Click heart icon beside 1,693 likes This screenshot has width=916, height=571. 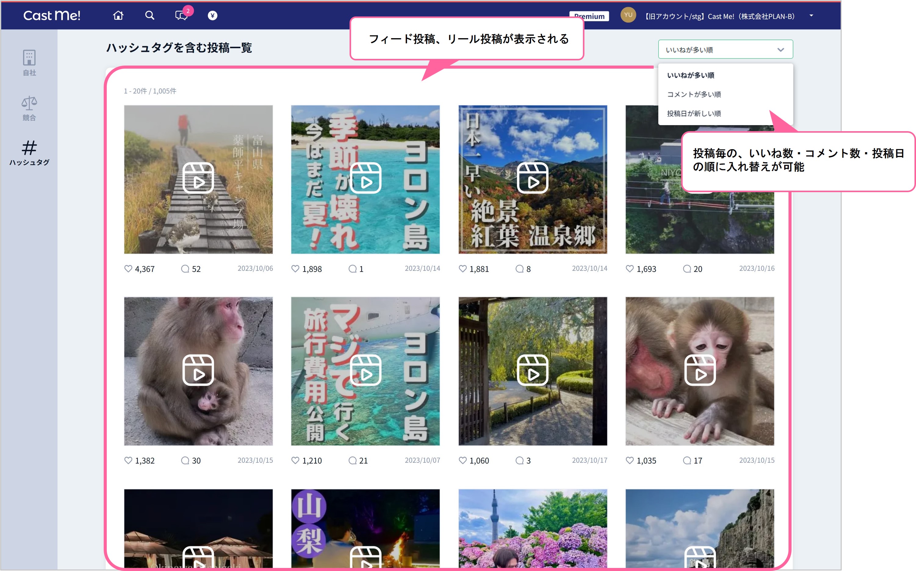(630, 269)
